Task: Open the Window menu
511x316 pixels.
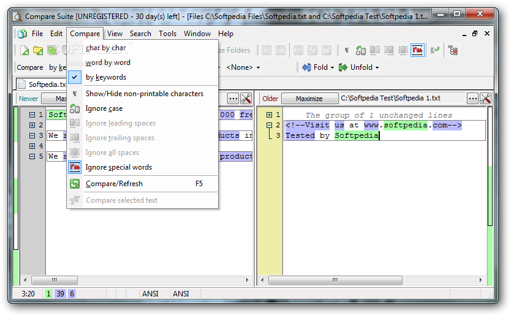Action: tap(197, 34)
